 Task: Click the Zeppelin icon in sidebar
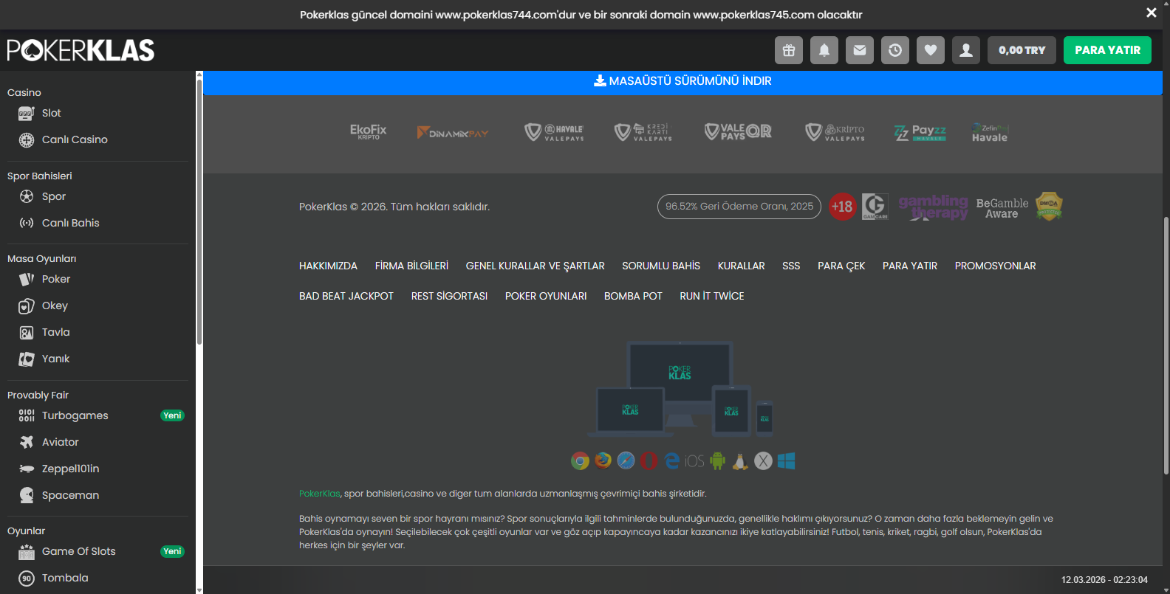(27, 469)
